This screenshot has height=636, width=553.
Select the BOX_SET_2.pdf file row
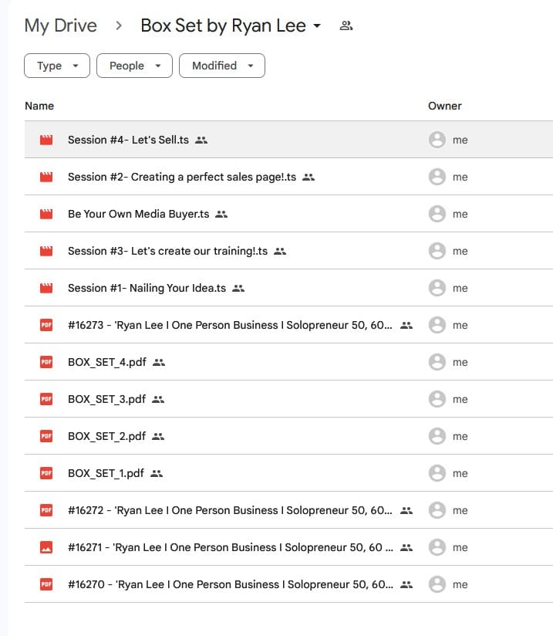[106, 436]
